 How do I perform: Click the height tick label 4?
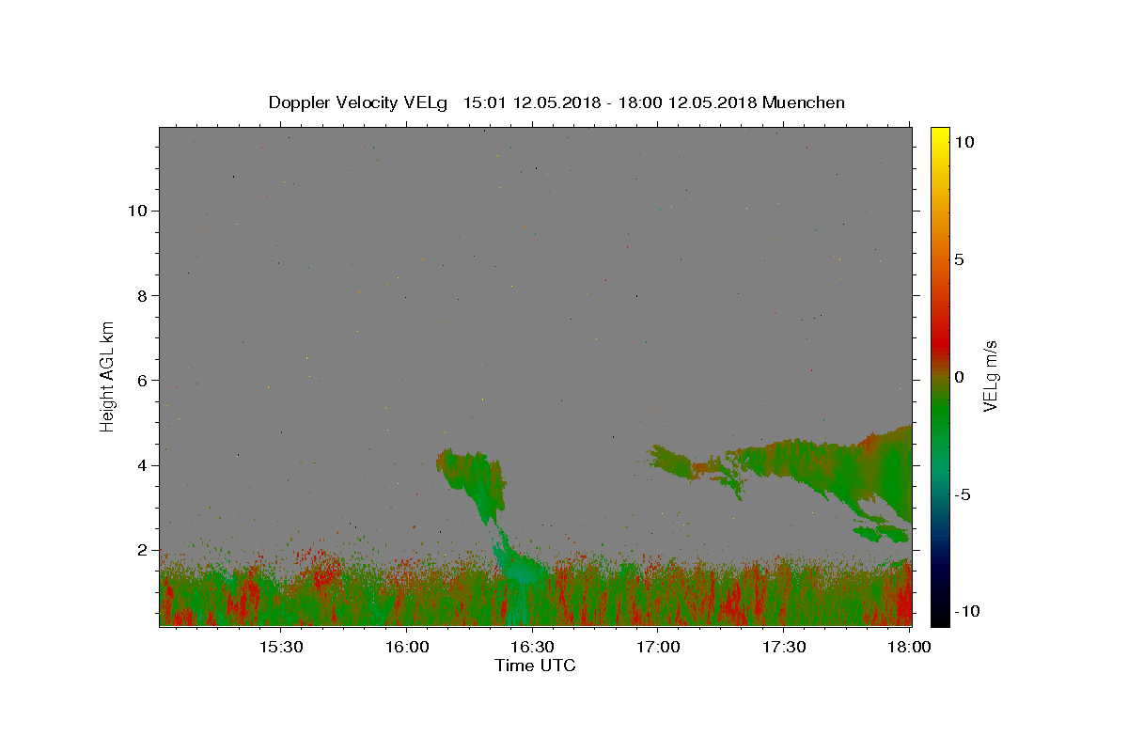click(x=143, y=465)
